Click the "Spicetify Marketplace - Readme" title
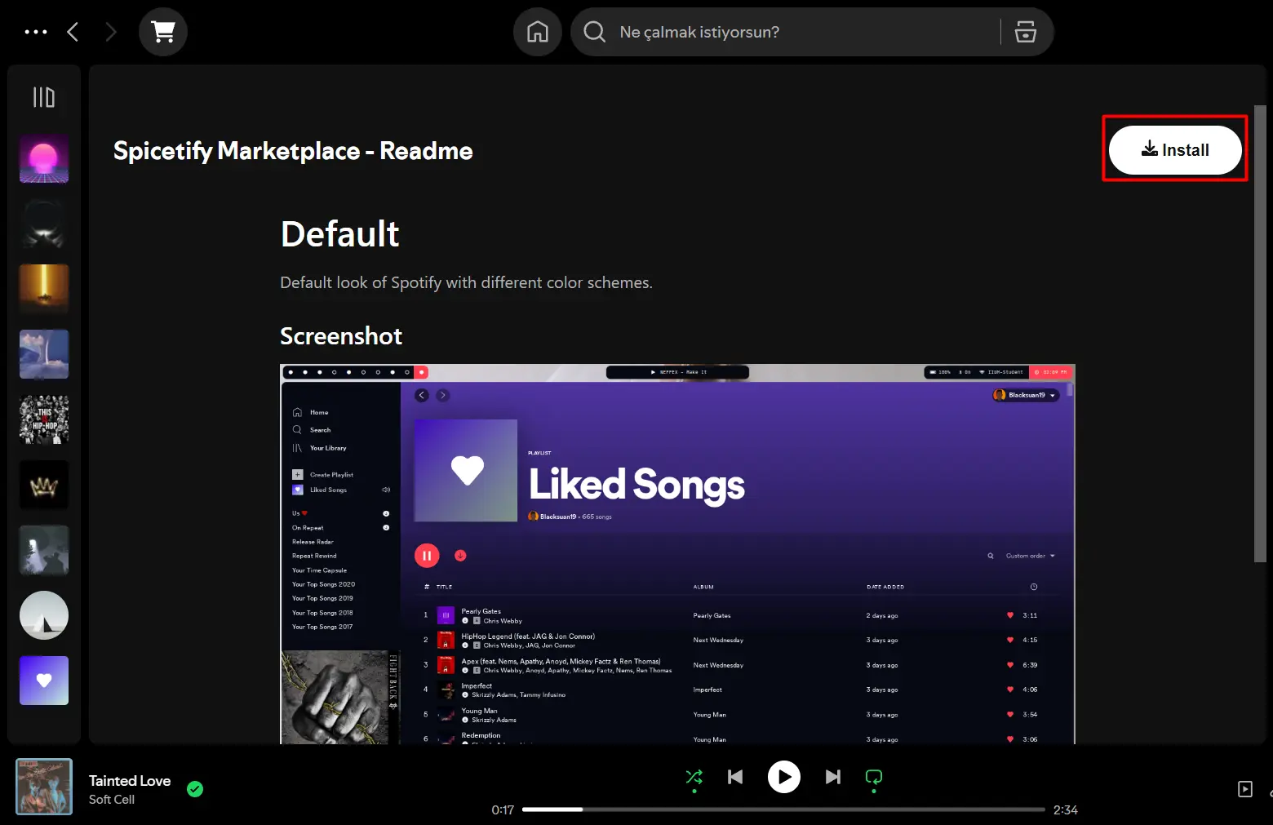Viewport: 1273px width, 825px height. coord(293,151)
